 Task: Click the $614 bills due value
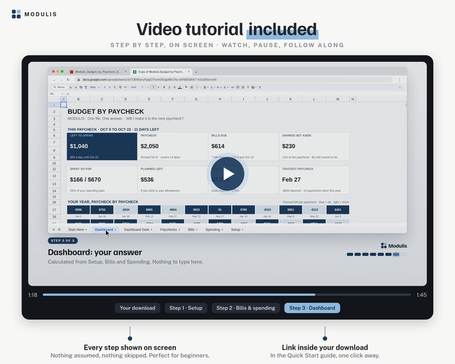coord(218,146)
